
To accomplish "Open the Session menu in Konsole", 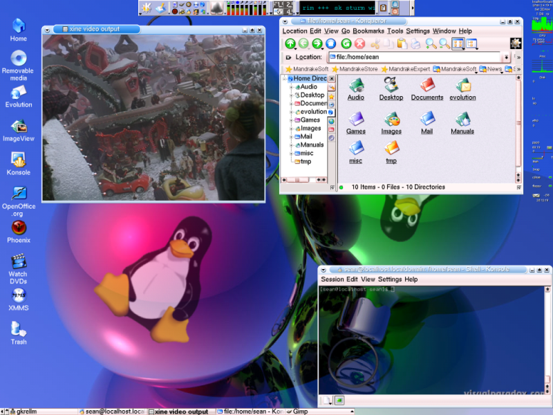I will (x=332, y=279).
